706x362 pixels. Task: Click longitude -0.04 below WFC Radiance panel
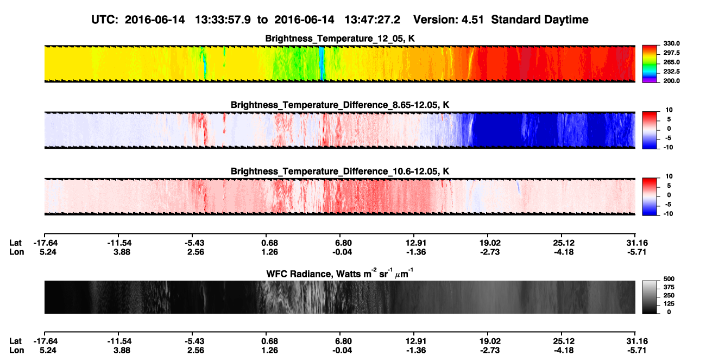pyautogui.click(x=342, y=350)
